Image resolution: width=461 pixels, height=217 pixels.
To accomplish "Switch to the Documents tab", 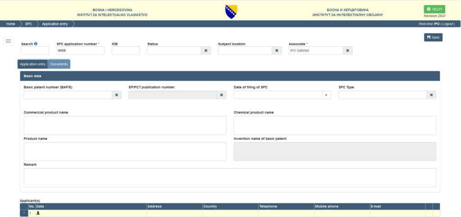I will pyautogui.click(x=59, y=64).
